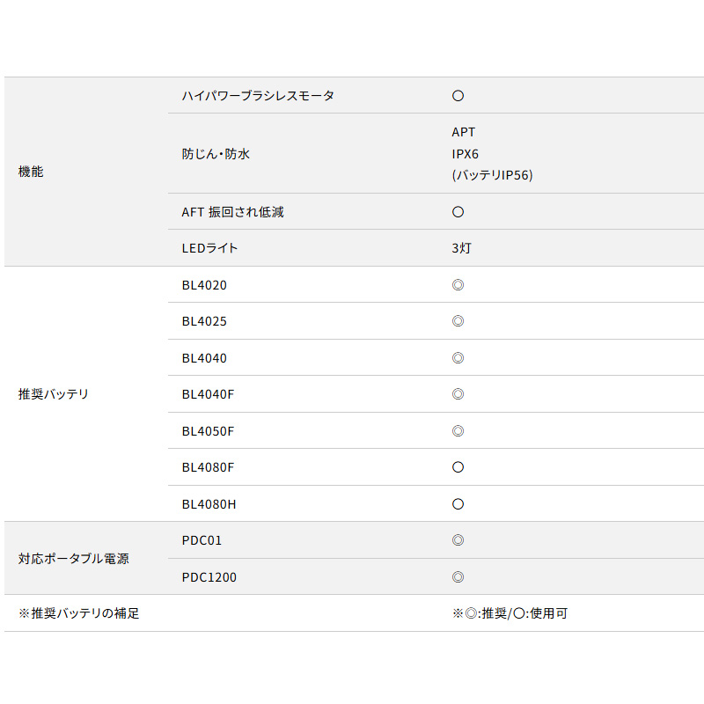Image resolution: width=704 pixels, height=704 pixels.
Task: Click the ◎ mark in the BL4040 row
Action: (458, 358)
